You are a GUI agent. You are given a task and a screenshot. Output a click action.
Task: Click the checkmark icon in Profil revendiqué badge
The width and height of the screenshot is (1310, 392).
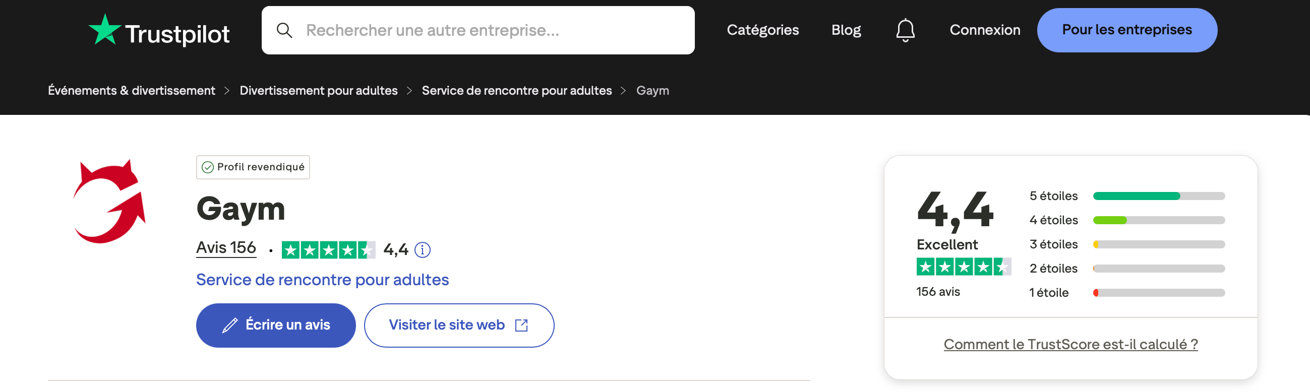pos(207,167)
